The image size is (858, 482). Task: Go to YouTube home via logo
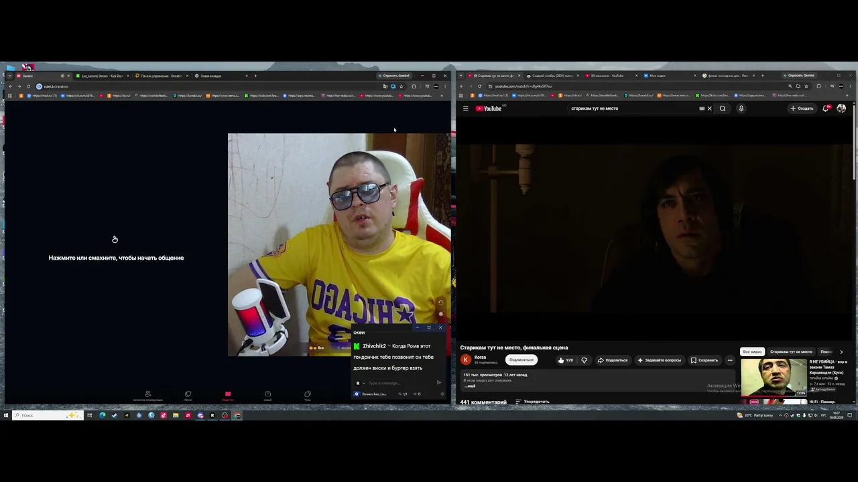pos(489,108)
